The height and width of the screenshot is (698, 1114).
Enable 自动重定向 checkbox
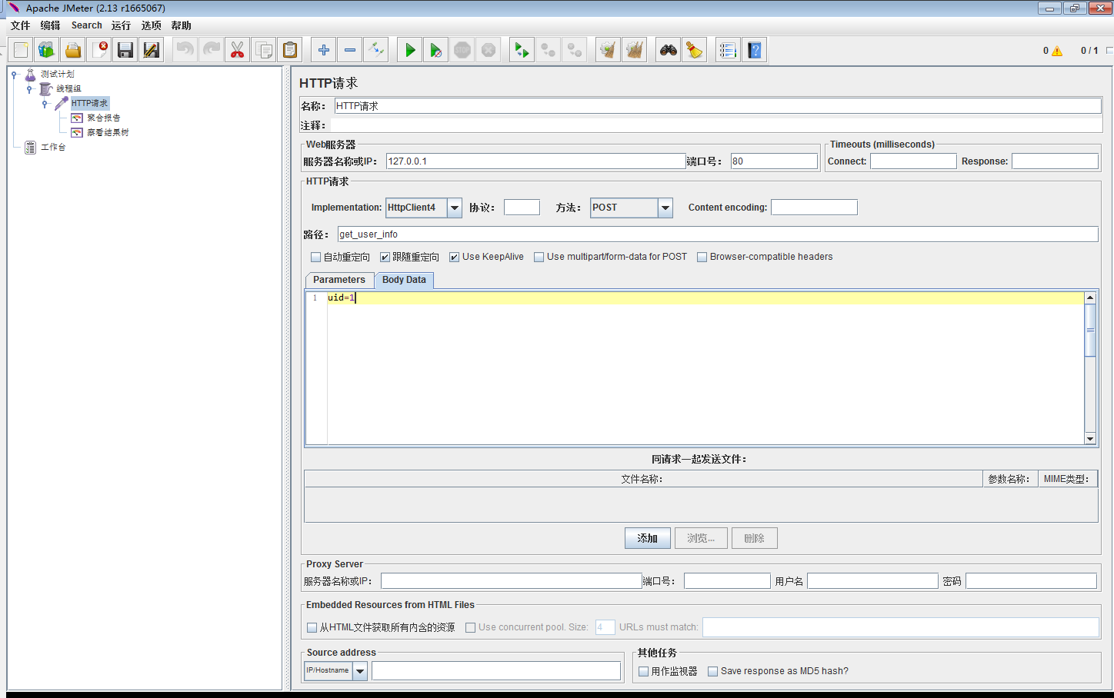[x=315, y=257]
